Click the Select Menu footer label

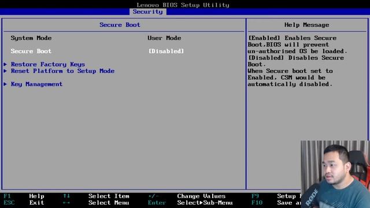pos(109,203)
